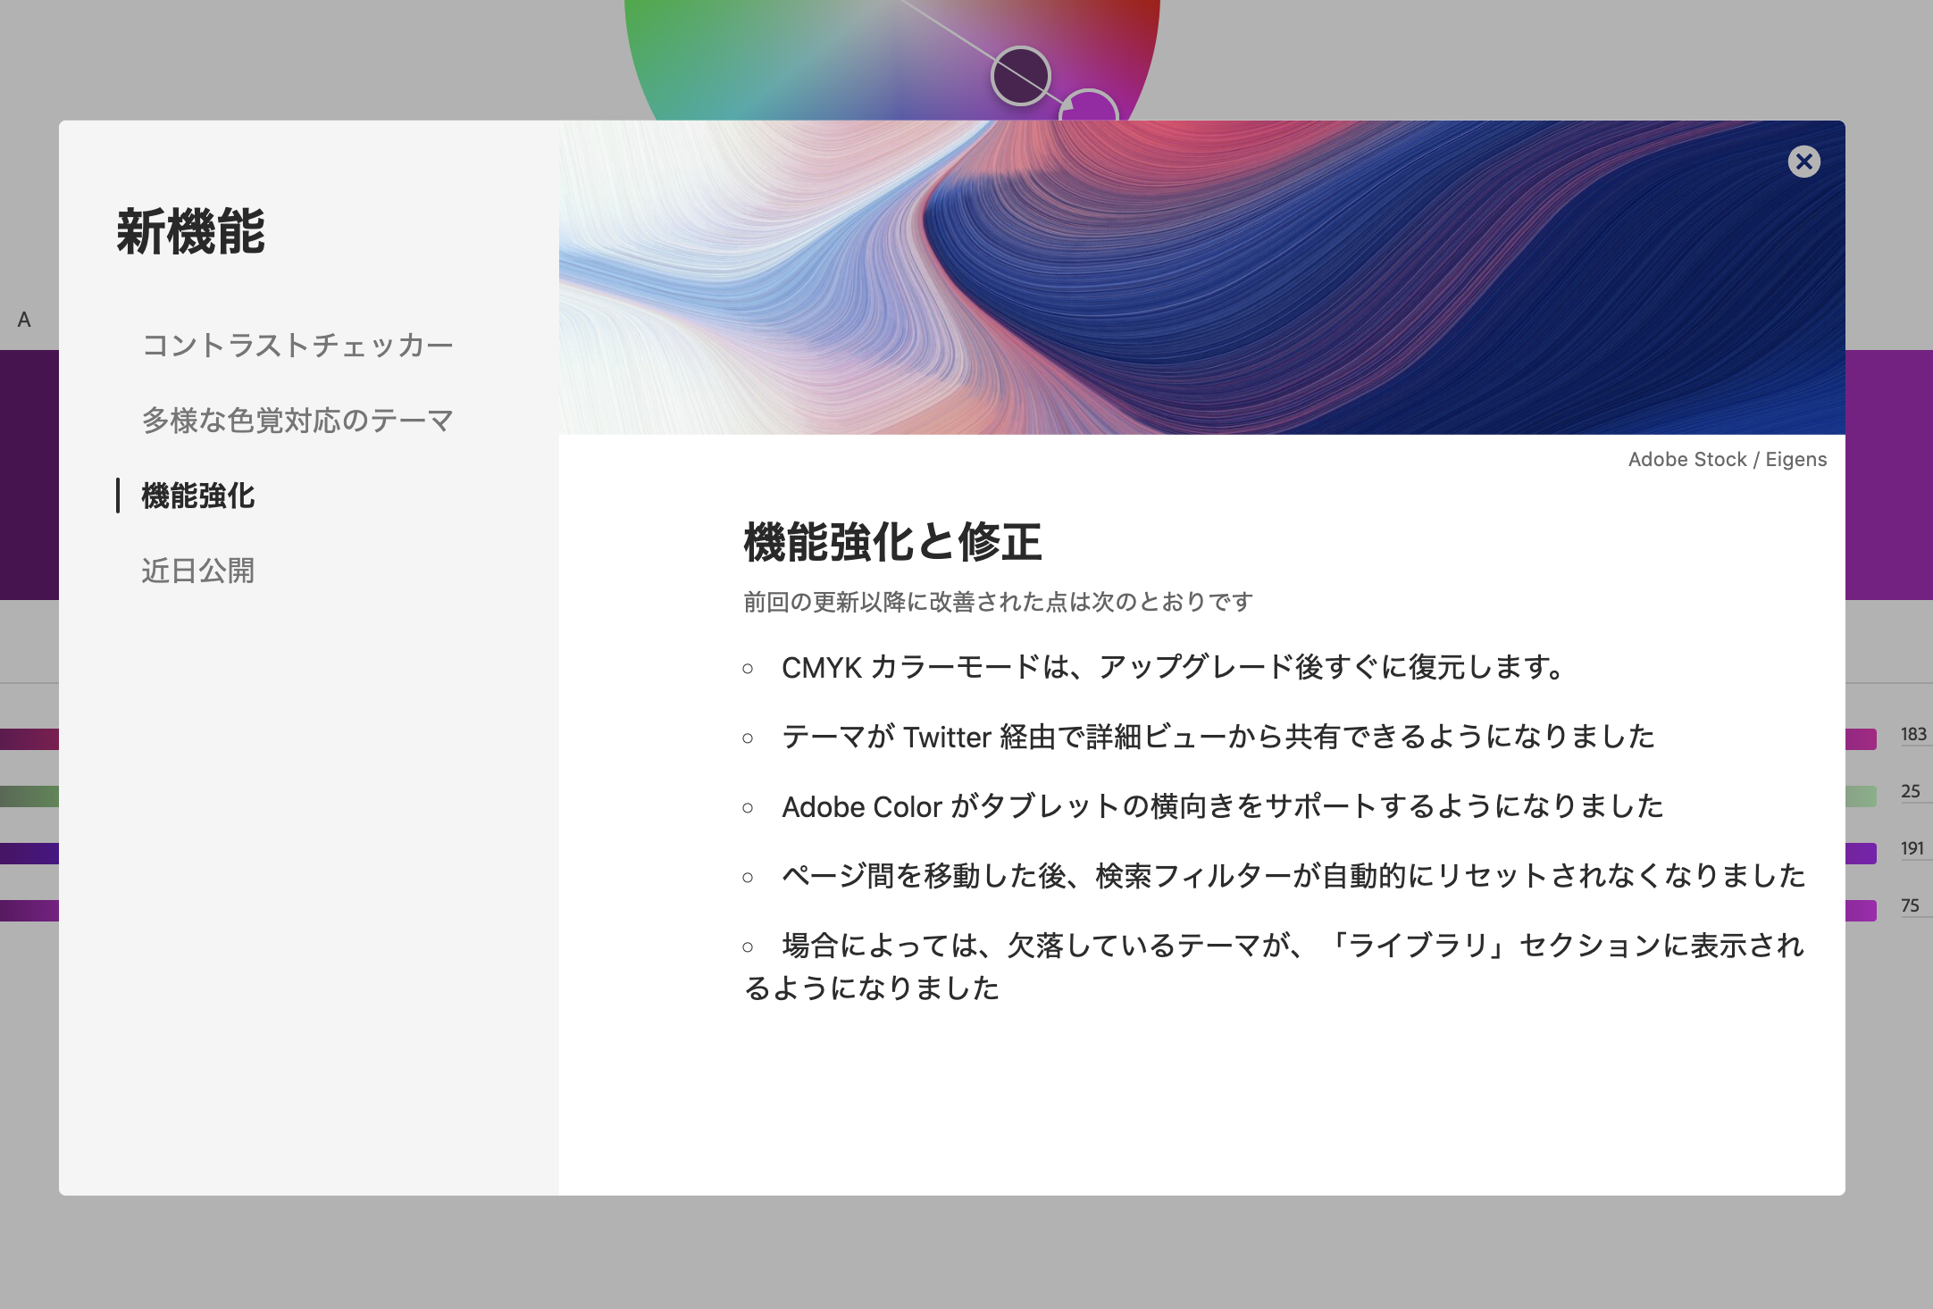View the 近日公開 section

(197, 571)
